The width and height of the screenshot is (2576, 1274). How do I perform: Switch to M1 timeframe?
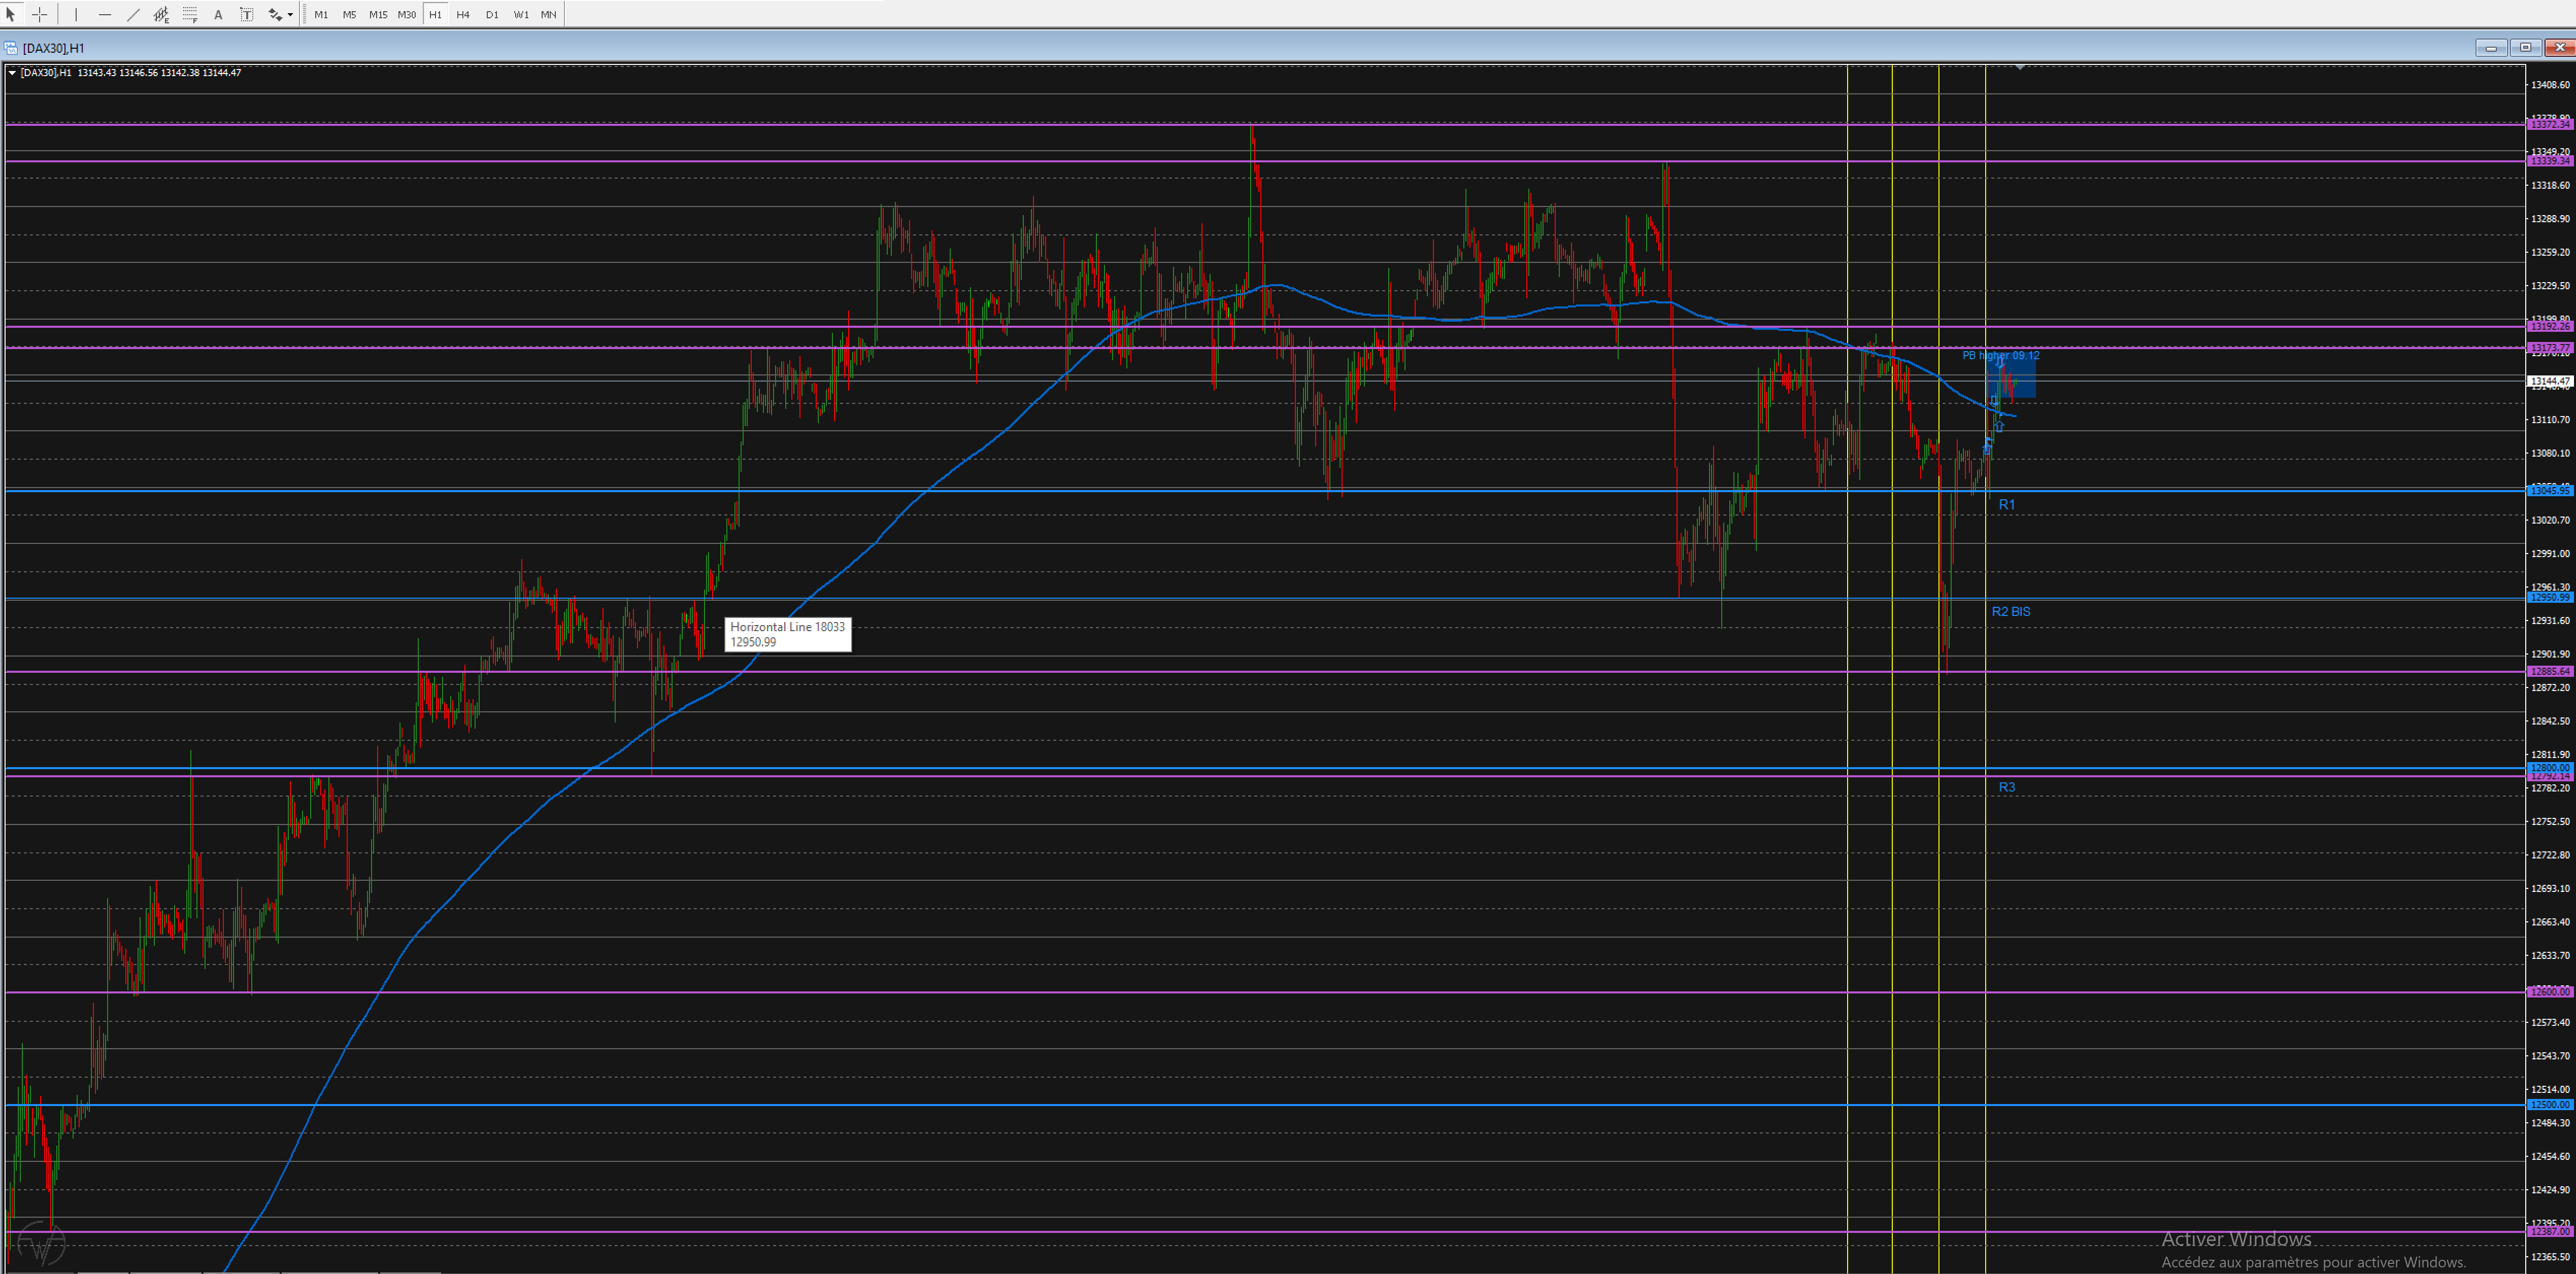pos(321,14)
